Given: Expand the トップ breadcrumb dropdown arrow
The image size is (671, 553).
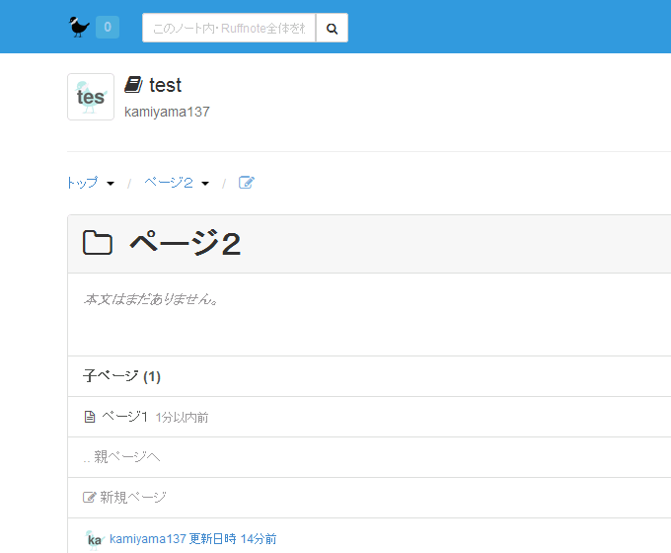Looking at the screenshot, I should pos(111,184).
